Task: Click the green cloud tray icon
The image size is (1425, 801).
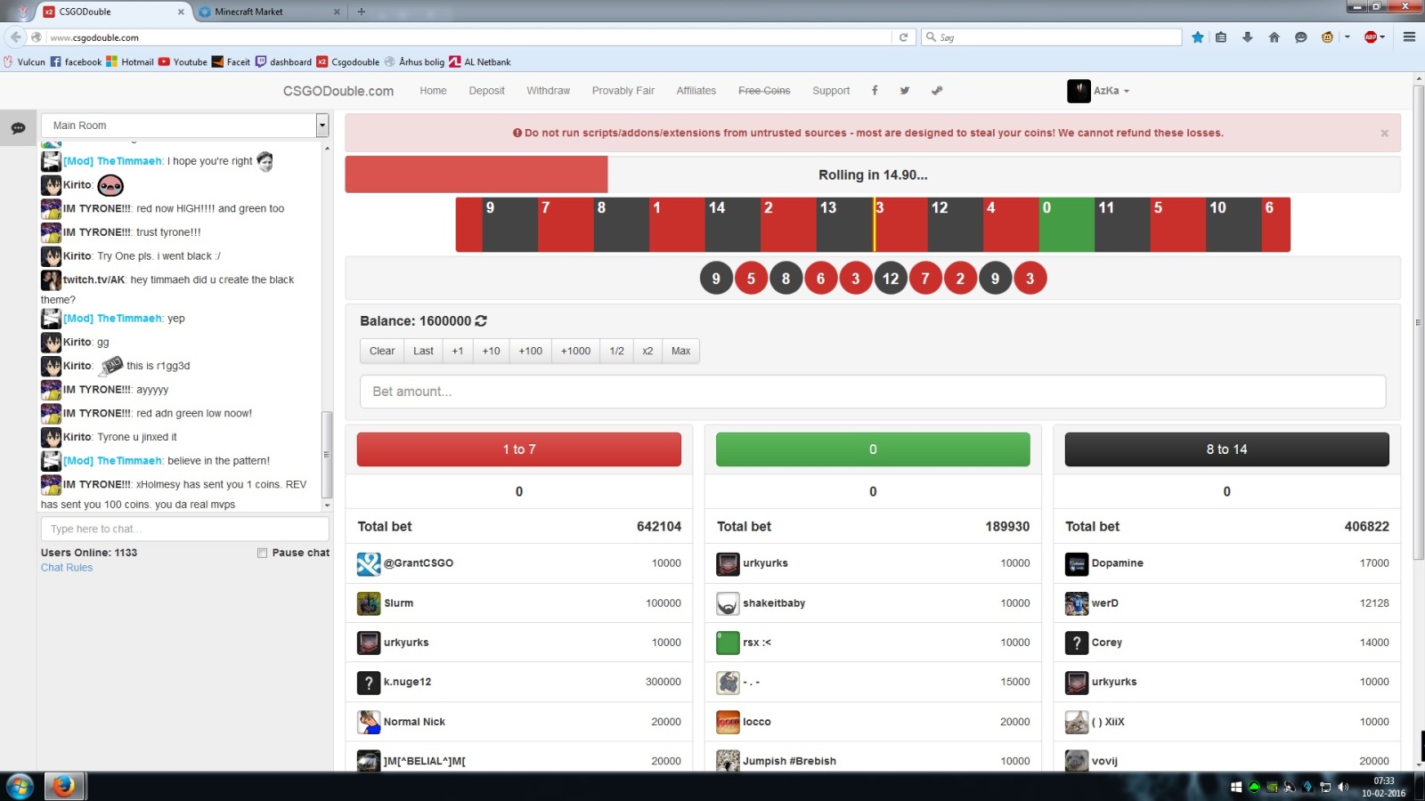Action: 1254,787
